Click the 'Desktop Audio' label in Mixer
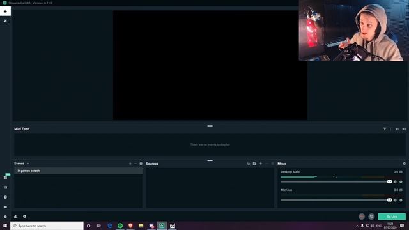This screenshot has height=230, width=409. [x=291, y=172]
